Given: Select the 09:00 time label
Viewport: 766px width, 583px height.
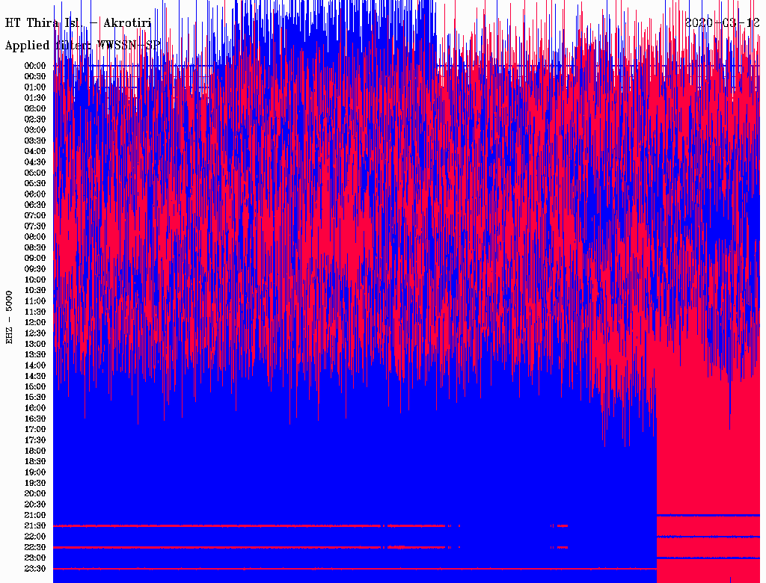Looking at the screenshot, I should (35, 258).
